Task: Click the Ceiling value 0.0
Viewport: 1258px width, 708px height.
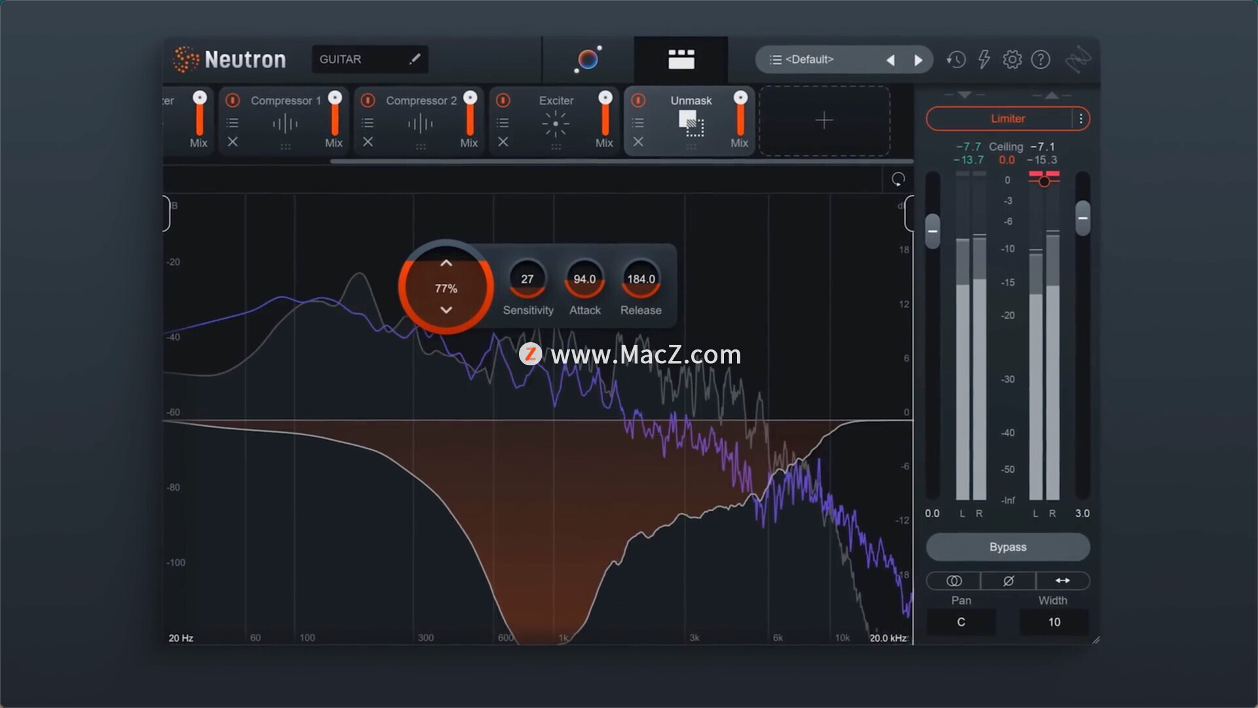Action: [x=1007, y=160]
